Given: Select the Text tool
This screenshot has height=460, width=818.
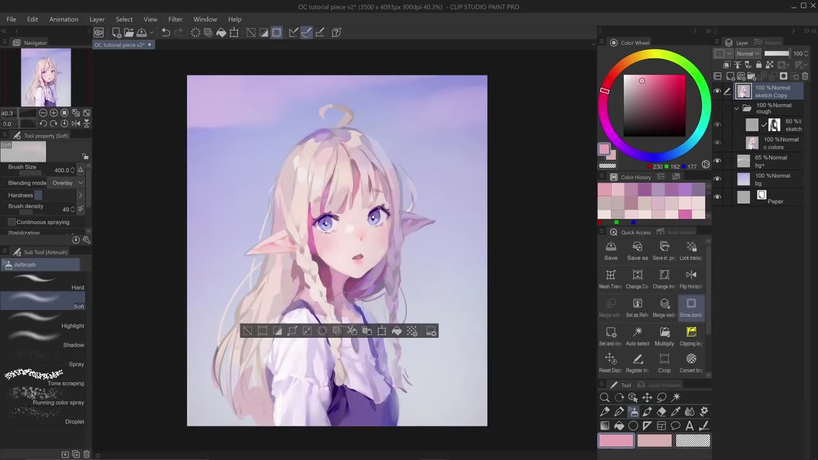Looking at the screenshot, I should click(x=690, y=425).
